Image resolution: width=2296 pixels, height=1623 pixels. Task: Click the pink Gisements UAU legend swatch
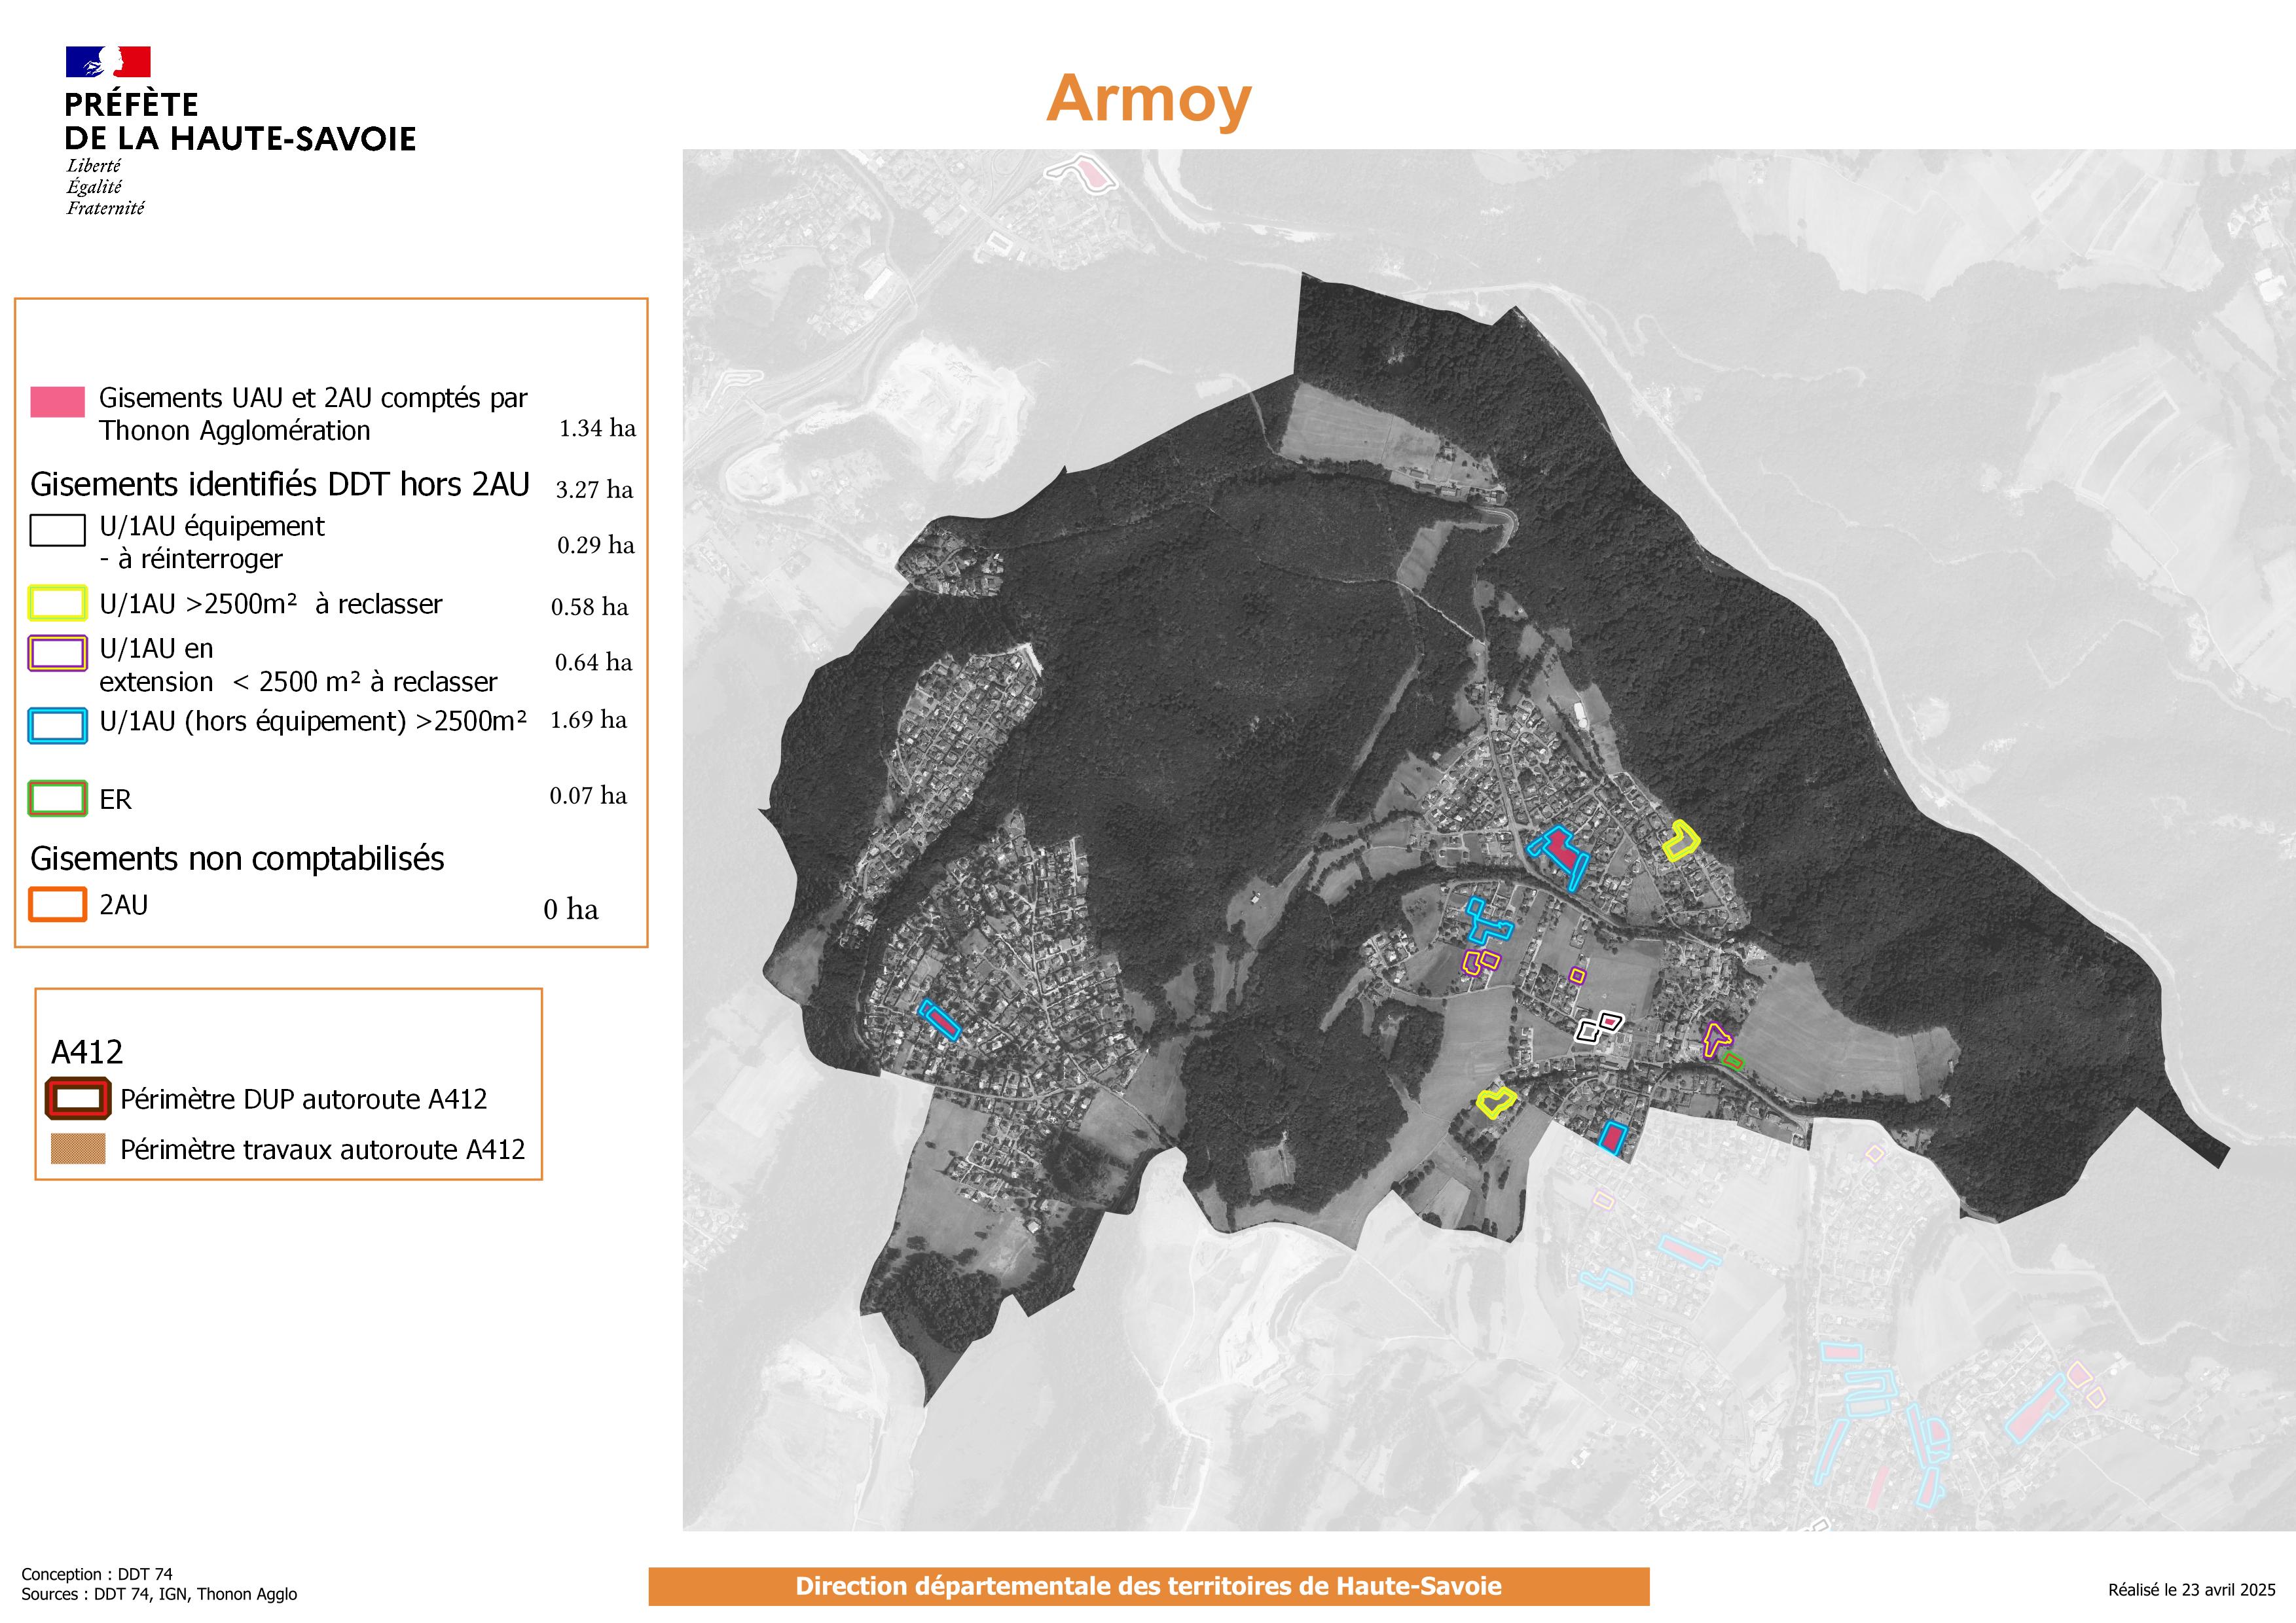[x=57, y=401]
